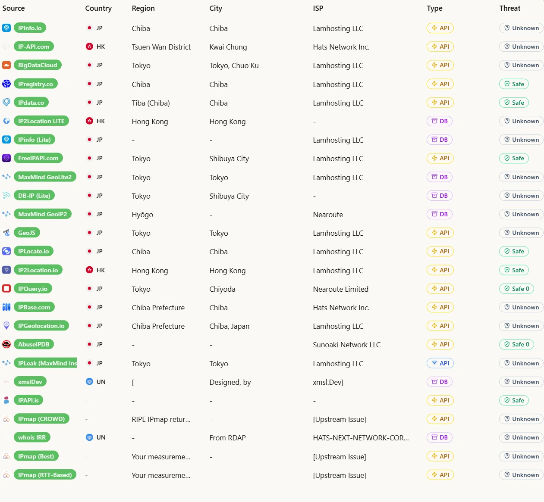
Task: Click the DB type badge for IP2Location LITE
Action: coord(439,121)
